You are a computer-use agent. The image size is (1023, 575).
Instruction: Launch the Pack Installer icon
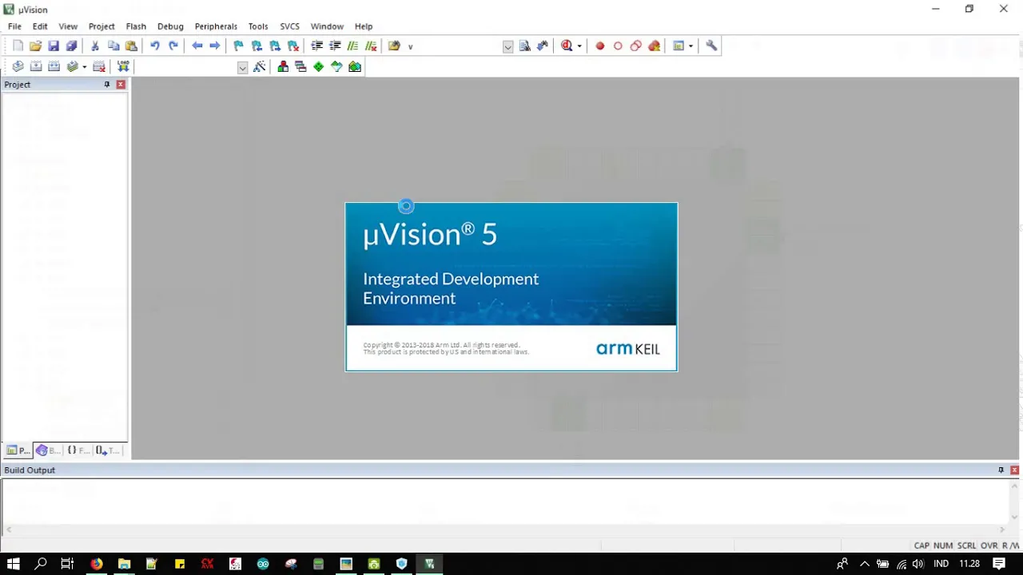click(x=355, y=67)
